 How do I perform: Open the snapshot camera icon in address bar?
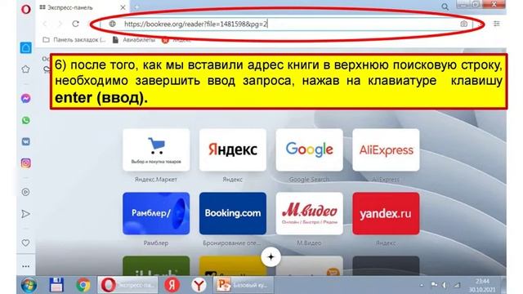click(463, 24)
